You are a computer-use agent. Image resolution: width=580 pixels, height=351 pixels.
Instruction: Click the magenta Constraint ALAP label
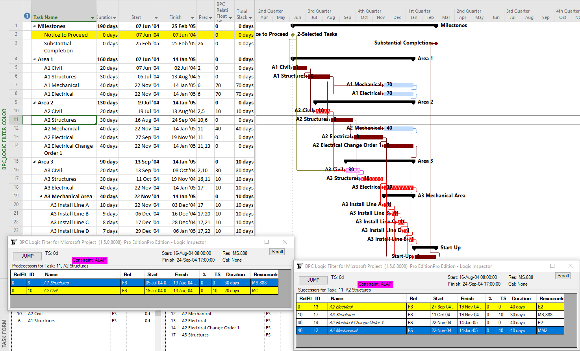[89, 260]
